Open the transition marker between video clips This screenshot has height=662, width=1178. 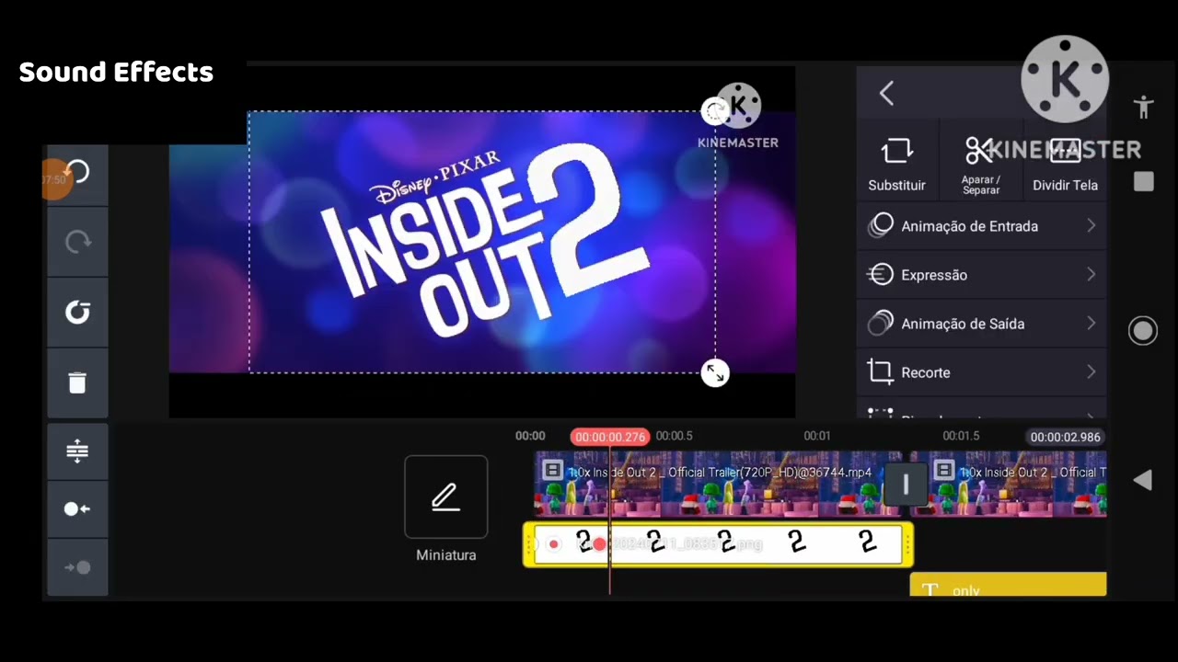pyautogui.click(x=906, y=485)
